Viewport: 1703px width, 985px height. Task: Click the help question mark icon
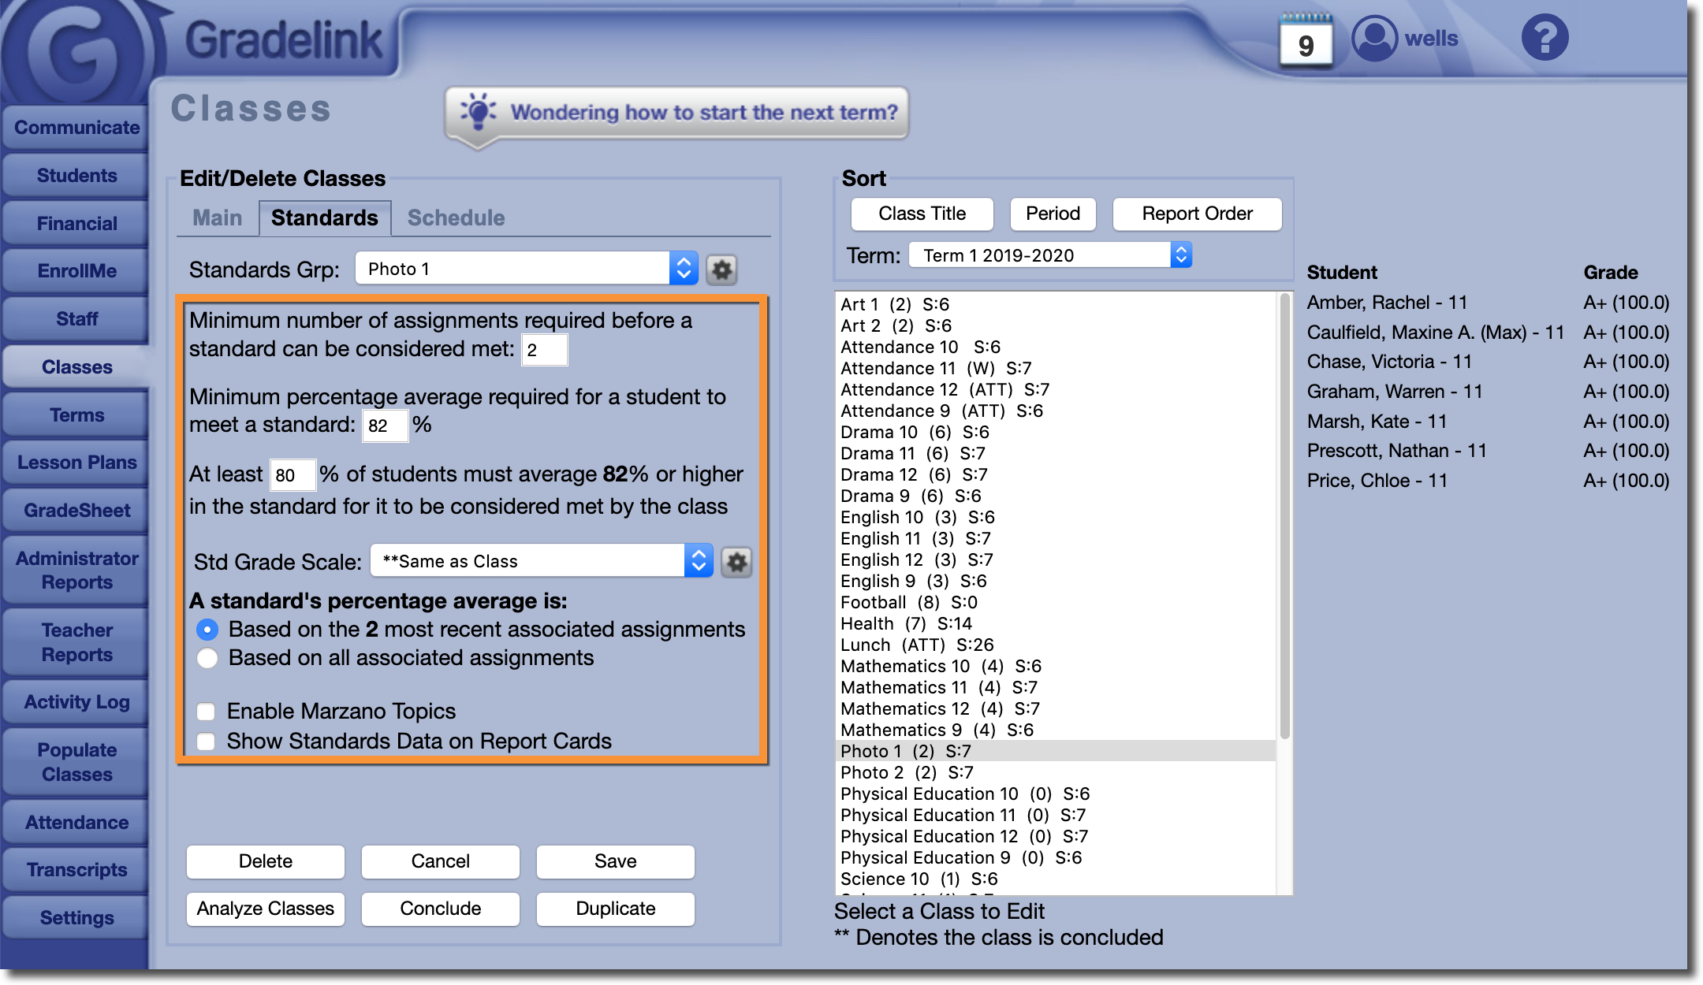[1544, 38]
